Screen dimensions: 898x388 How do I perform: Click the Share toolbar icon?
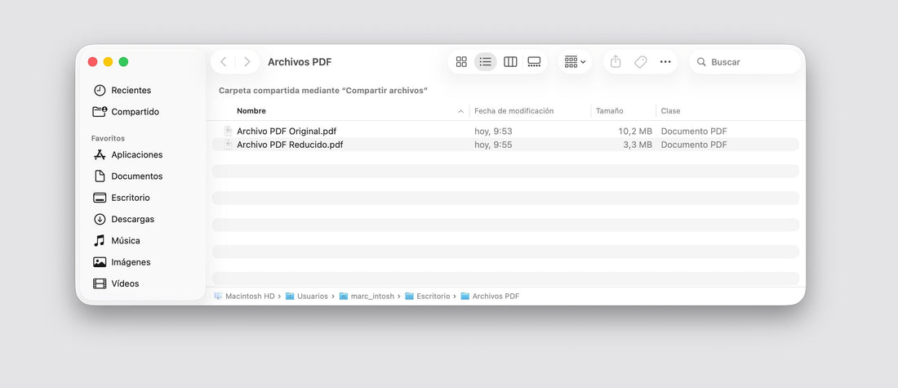click(616, 62)
